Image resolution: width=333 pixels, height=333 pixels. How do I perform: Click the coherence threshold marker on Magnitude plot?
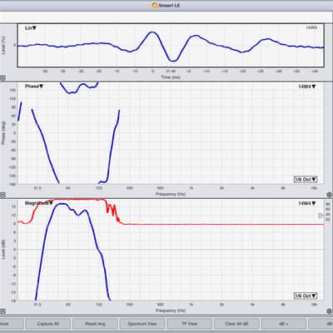tap(321, 216)
